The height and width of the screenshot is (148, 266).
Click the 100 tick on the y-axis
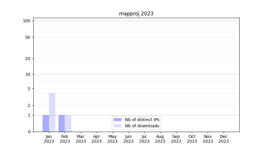pyautogui.click(x=27, y=21)
